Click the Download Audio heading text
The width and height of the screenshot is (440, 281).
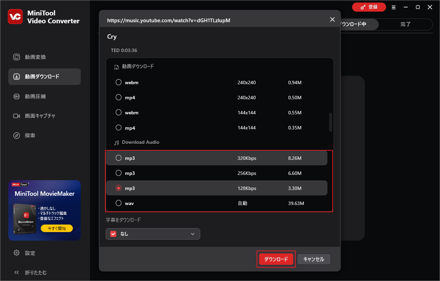tap(141, 142)
